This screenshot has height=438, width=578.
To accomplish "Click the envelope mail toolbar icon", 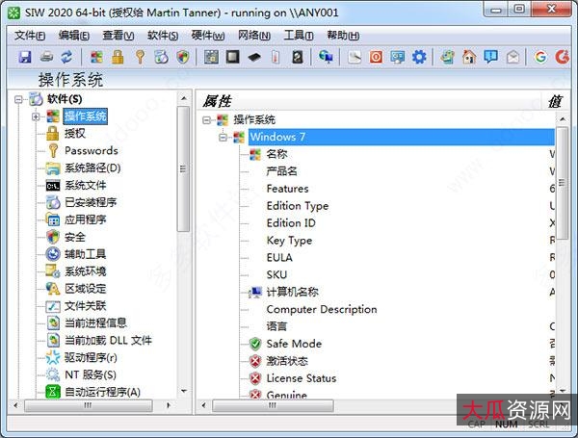I will pyautogui.click(x=512, y=57).
